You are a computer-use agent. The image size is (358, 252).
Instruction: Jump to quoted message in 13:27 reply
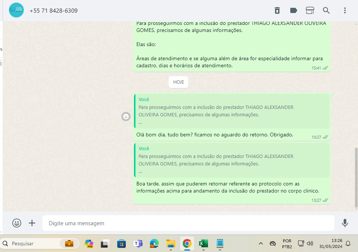tap(232, 160)
